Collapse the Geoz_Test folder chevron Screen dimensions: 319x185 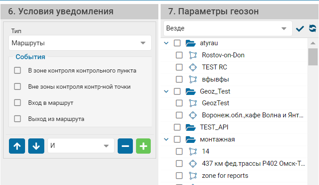(x=166, y=91)
